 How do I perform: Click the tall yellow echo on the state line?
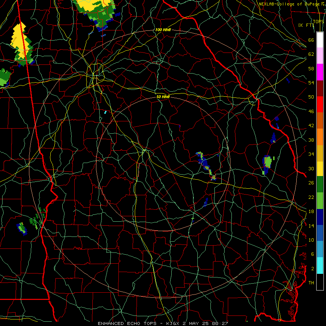22,45
